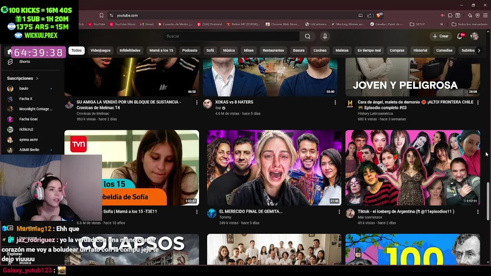Screen dimensions: 491x276
Task: Show more category chips with the right arrow
Action: coord(479,50)
